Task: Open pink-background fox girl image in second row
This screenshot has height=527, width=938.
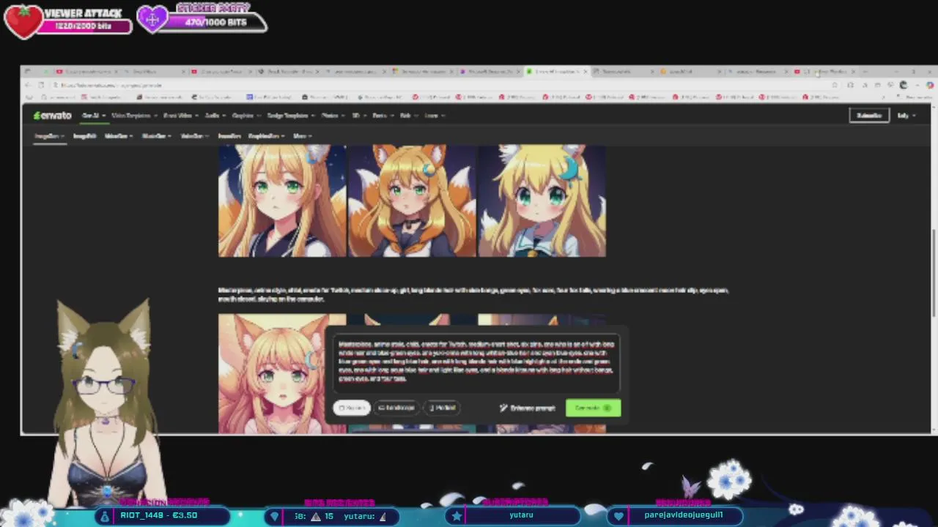Action: [282, 373]
